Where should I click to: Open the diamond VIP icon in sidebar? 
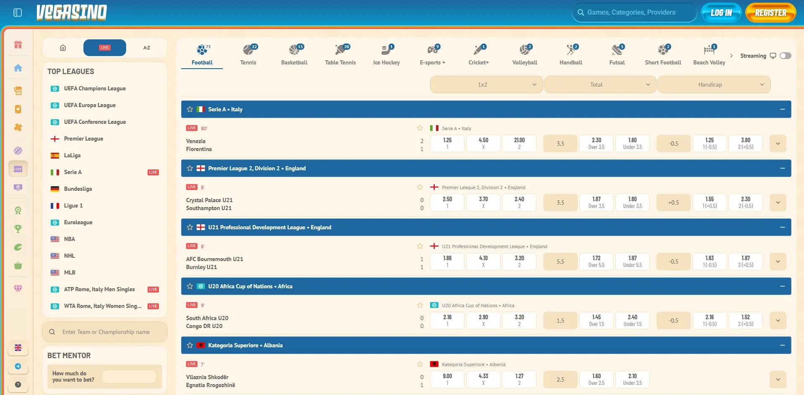tap(18, 288)
